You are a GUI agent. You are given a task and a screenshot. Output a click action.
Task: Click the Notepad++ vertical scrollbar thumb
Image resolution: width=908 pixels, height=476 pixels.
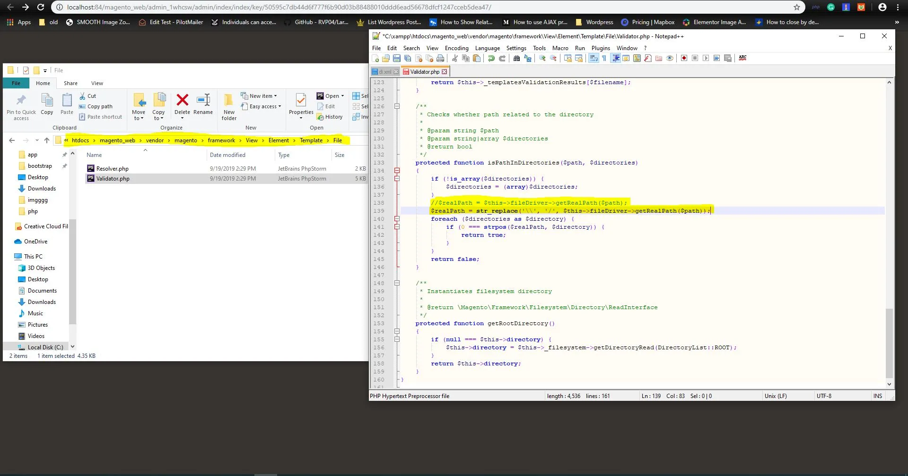889,343
